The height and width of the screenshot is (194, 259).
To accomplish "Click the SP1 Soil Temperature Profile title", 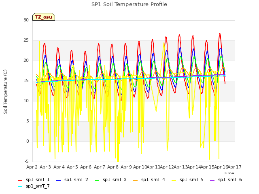I will click(129, 4).
